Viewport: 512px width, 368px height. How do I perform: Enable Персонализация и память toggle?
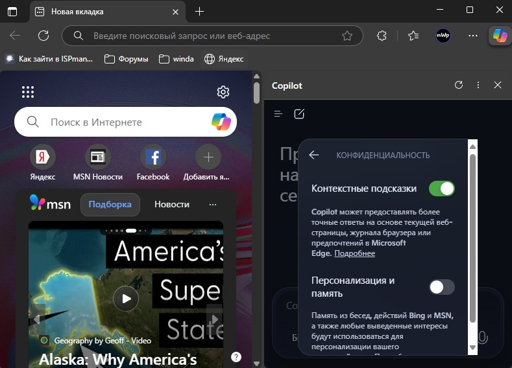point(442,287)
